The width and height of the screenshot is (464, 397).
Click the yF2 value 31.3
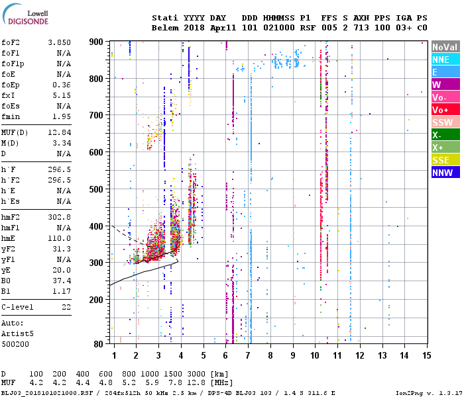pos(62,249)
